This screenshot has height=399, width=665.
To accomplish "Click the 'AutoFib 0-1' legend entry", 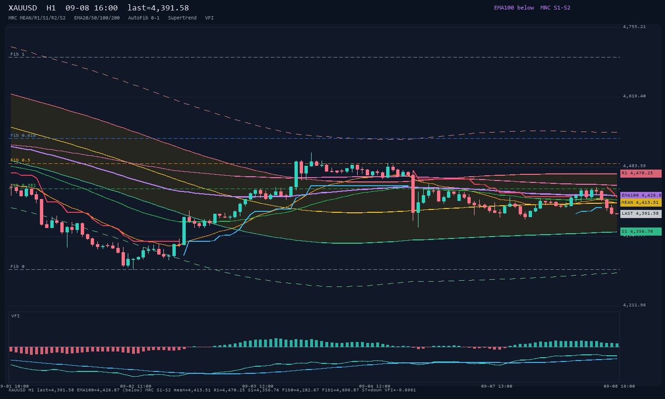I will click(x=144, y=18).
